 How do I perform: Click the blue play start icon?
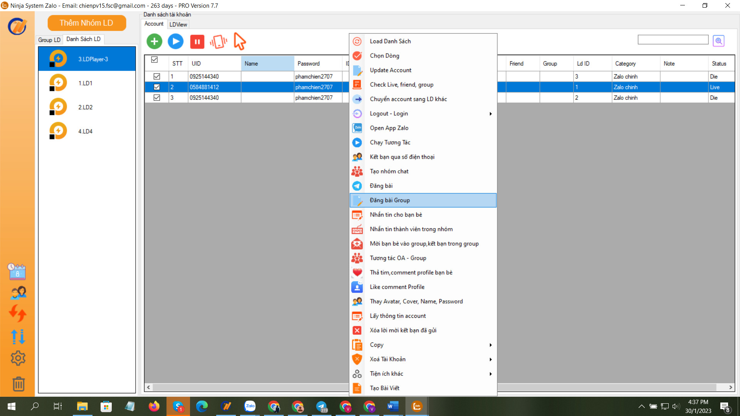point(176,41)
